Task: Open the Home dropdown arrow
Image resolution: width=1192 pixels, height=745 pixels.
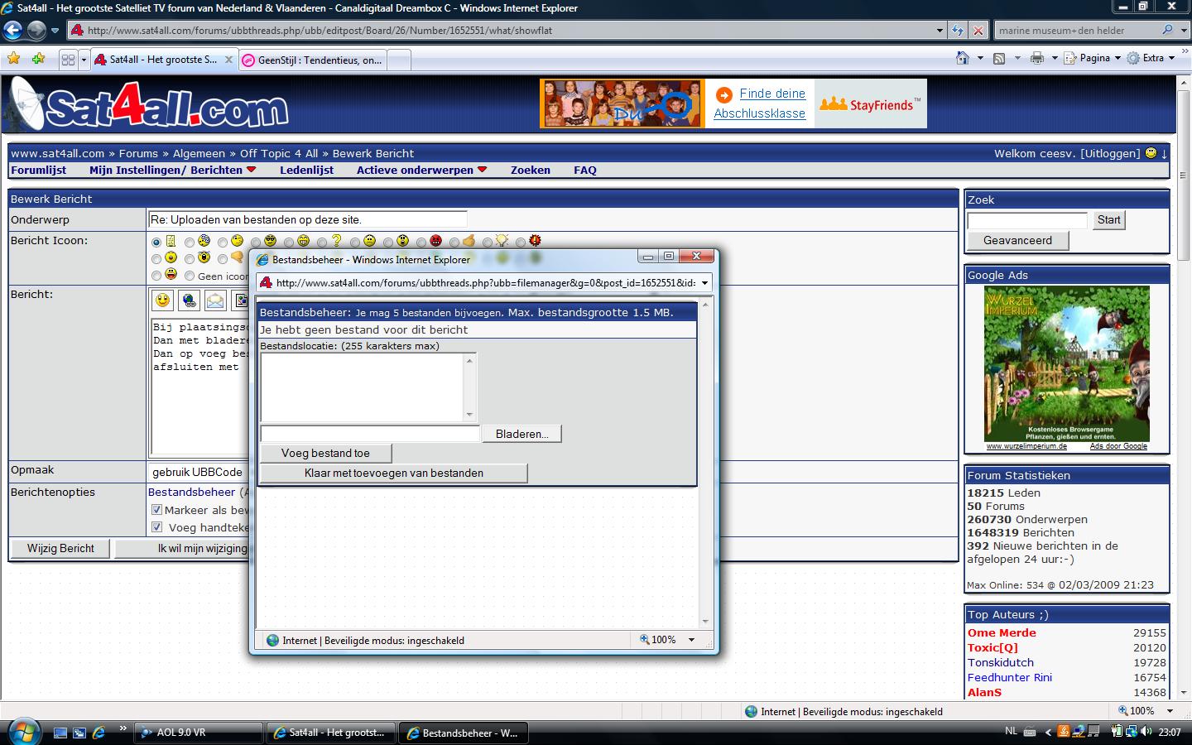Action: click(980, 58)
